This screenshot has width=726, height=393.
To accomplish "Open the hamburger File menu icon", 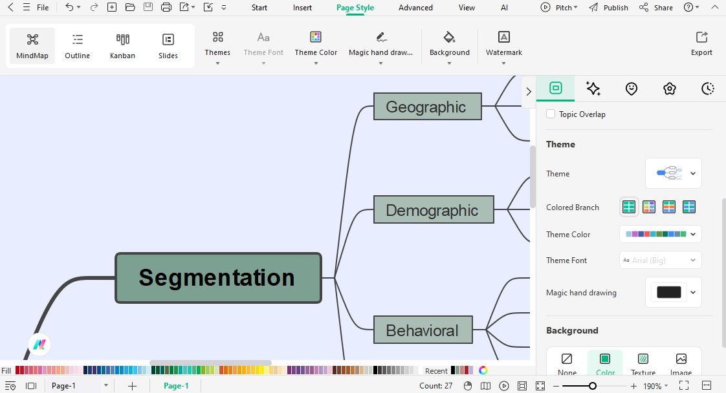I will 27,7.
